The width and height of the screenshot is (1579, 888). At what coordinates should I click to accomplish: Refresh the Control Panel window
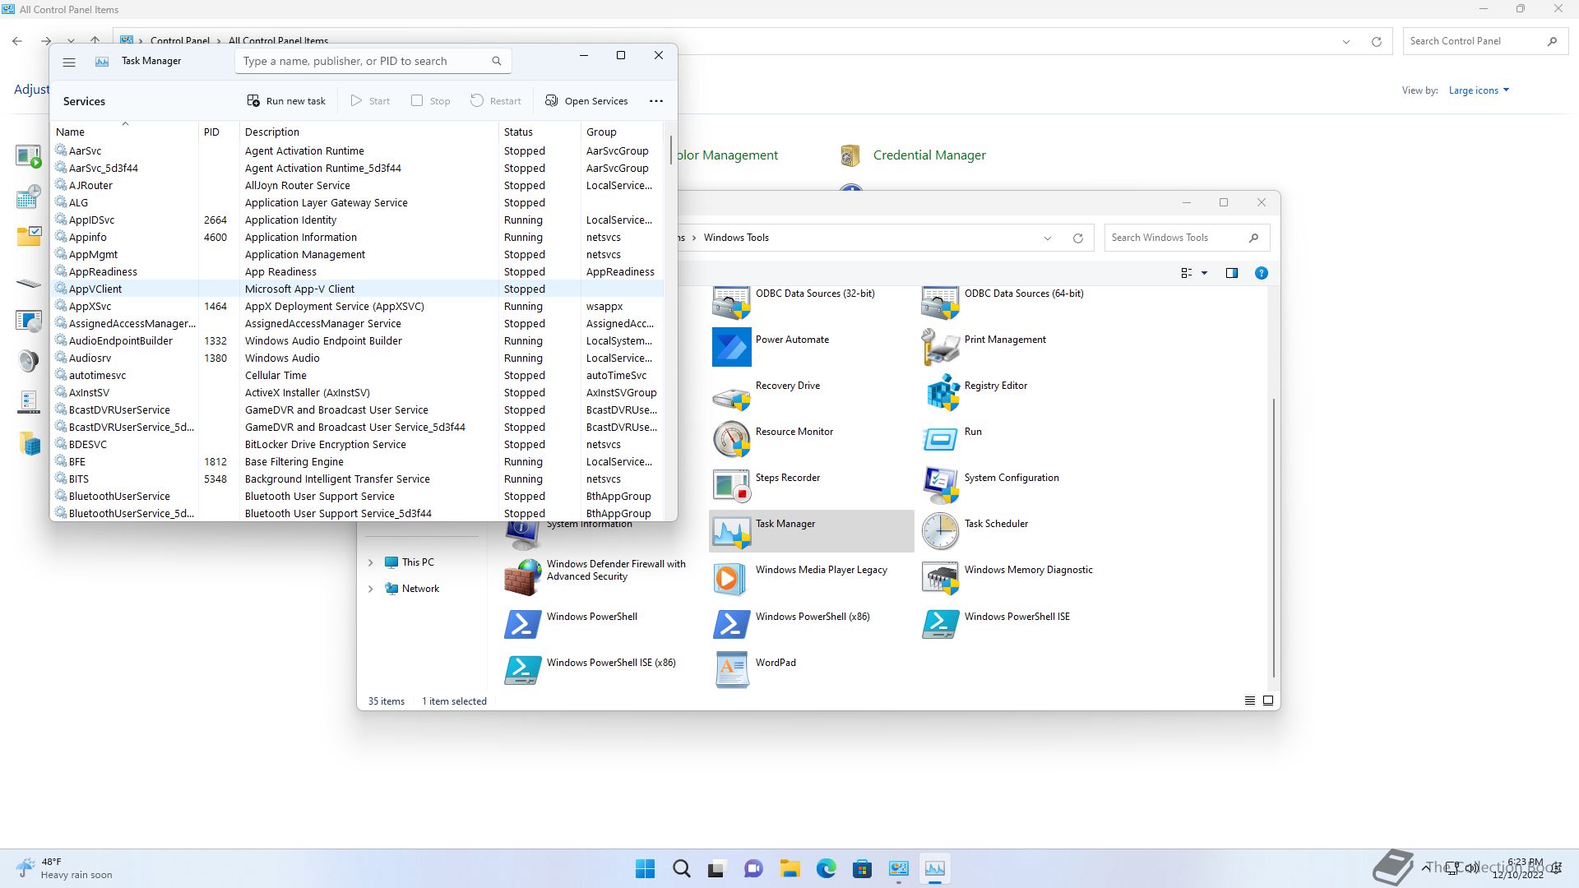point(1377,41)
